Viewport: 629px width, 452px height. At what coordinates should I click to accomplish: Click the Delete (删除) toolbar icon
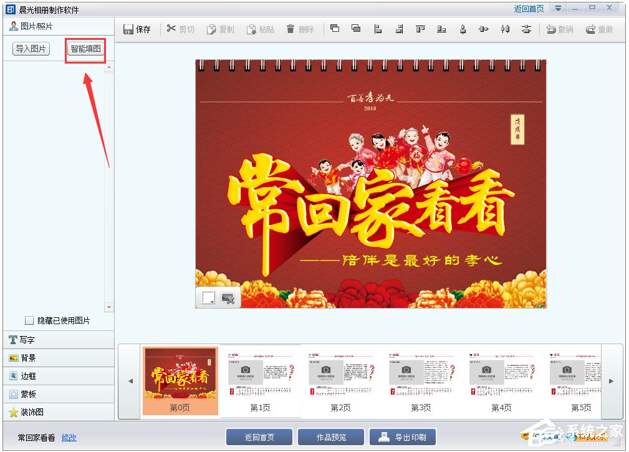tap(300, 29)
